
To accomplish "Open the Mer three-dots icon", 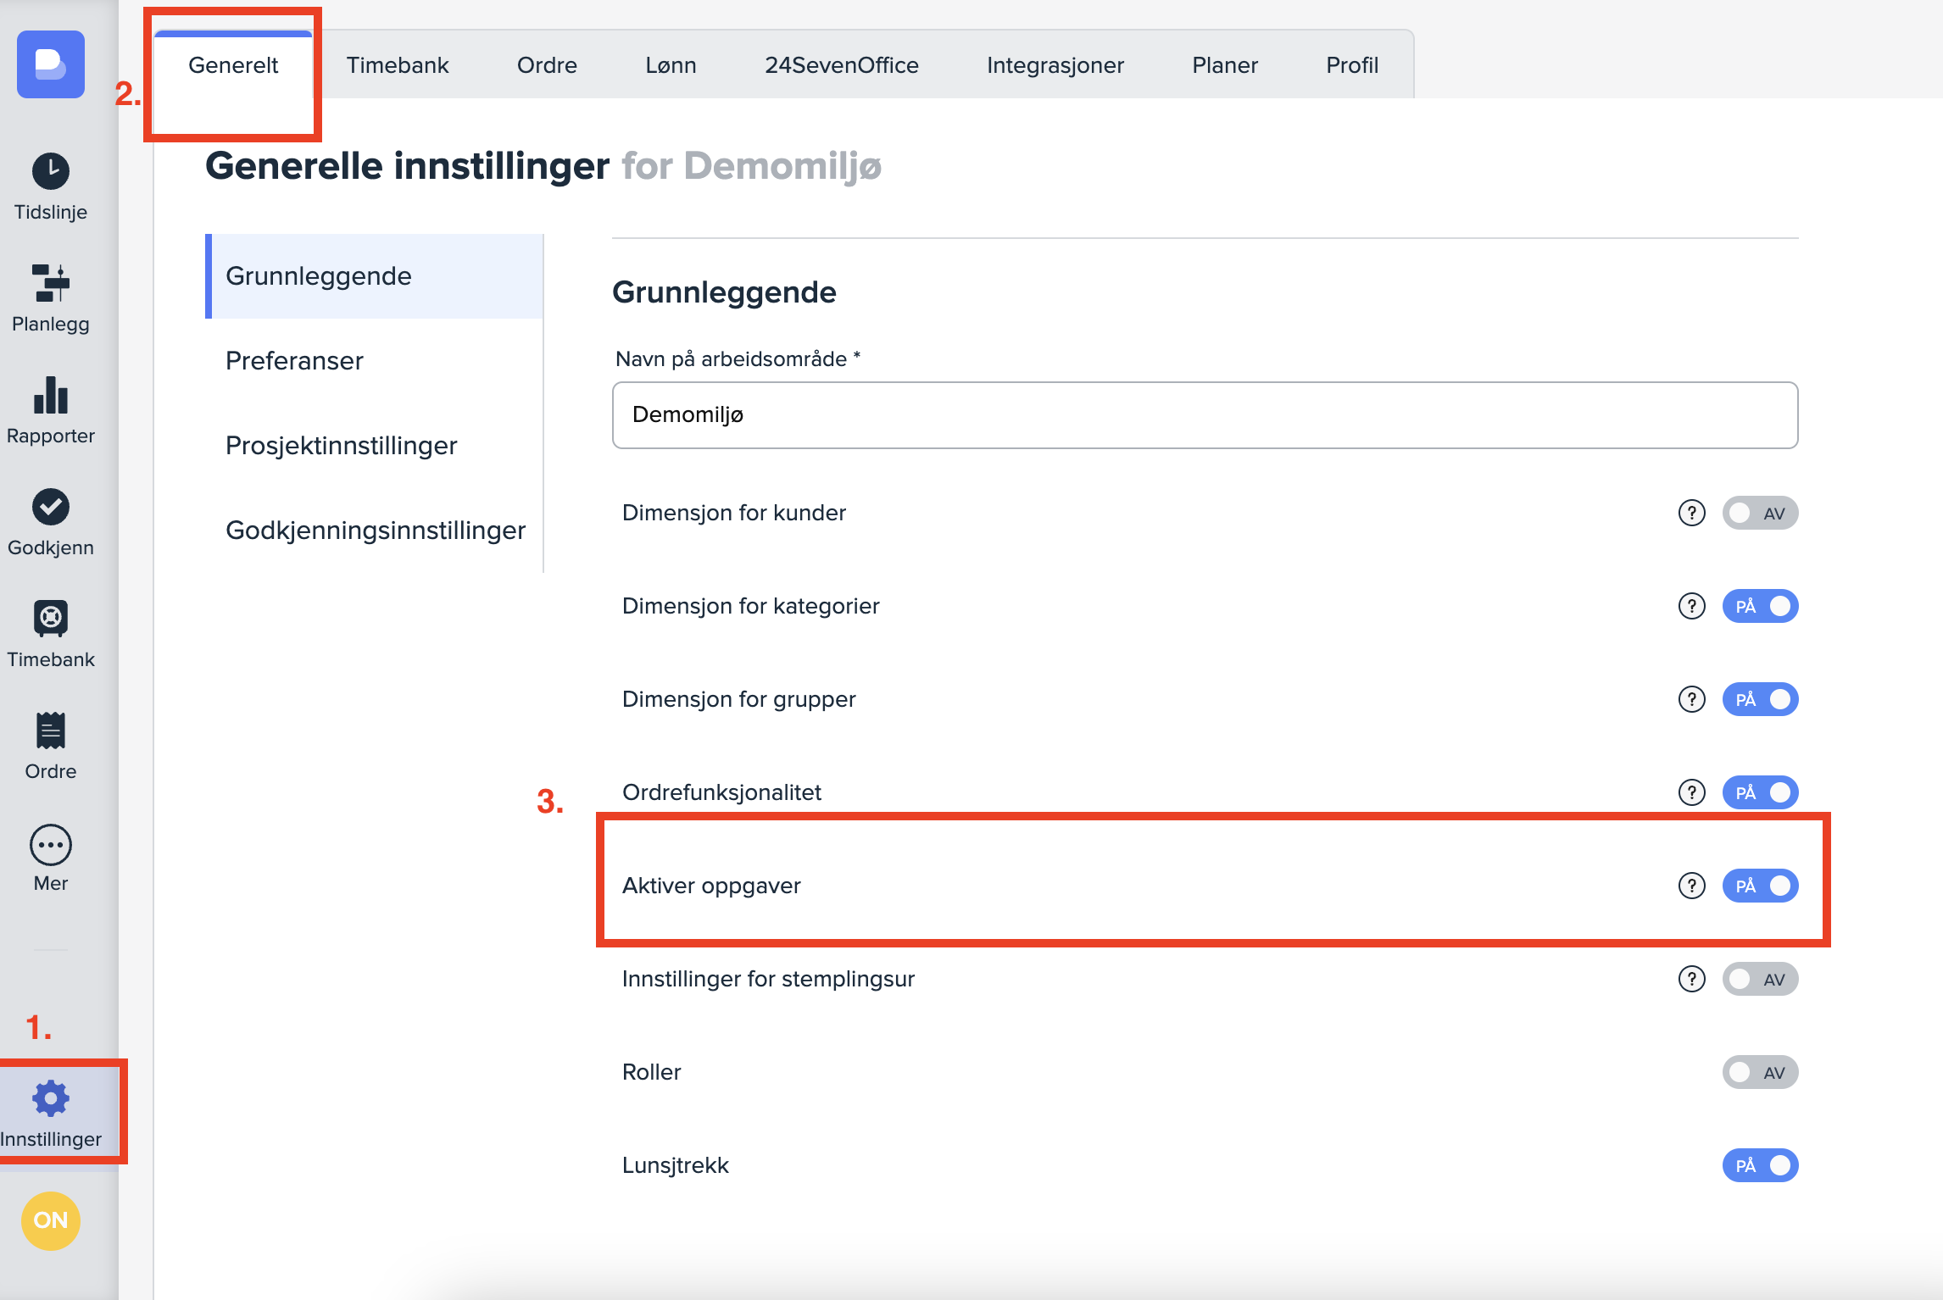I will point(51,845).
